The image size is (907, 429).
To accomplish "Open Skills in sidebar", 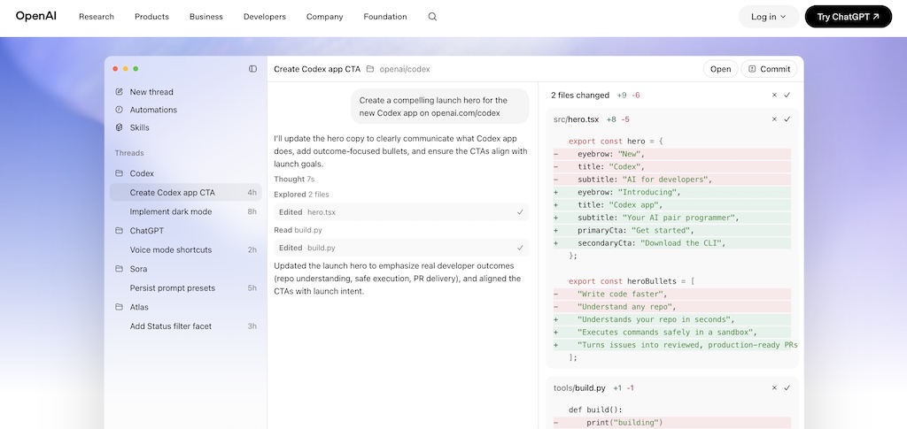I will click(139, 127).
